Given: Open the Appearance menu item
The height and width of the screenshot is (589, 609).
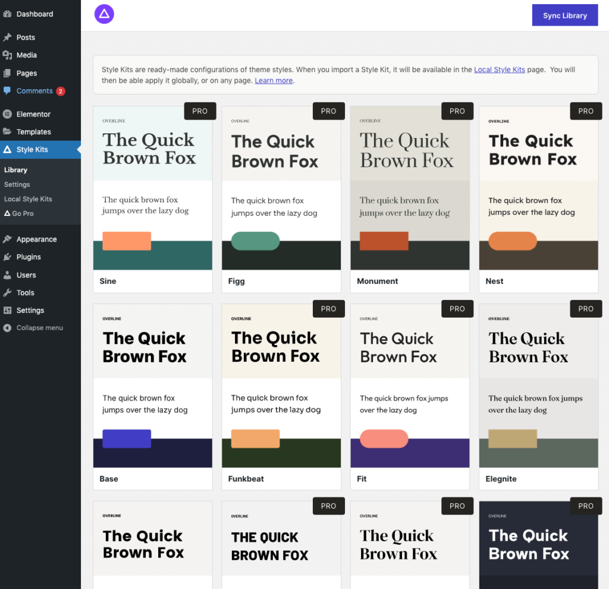Looking at the screenshot, I should click(x=40, y=239).
